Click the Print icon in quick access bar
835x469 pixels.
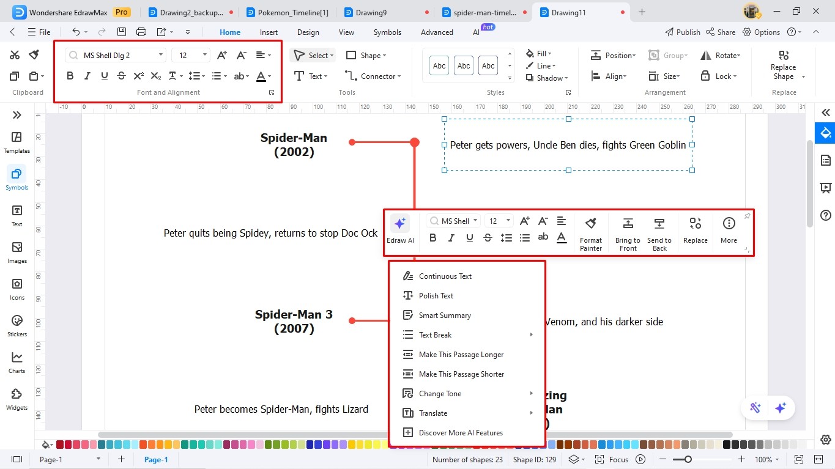pyautogui.click(x=141, y=32)
